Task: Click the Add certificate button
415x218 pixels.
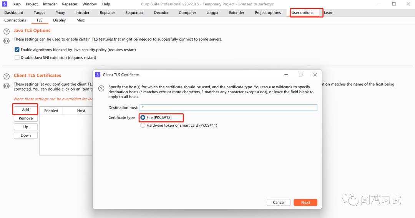Action: point(26,110)
